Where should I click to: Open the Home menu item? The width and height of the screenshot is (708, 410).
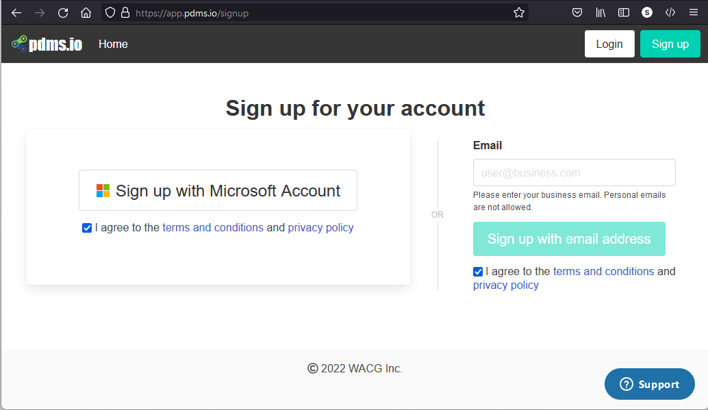[113, 44]
